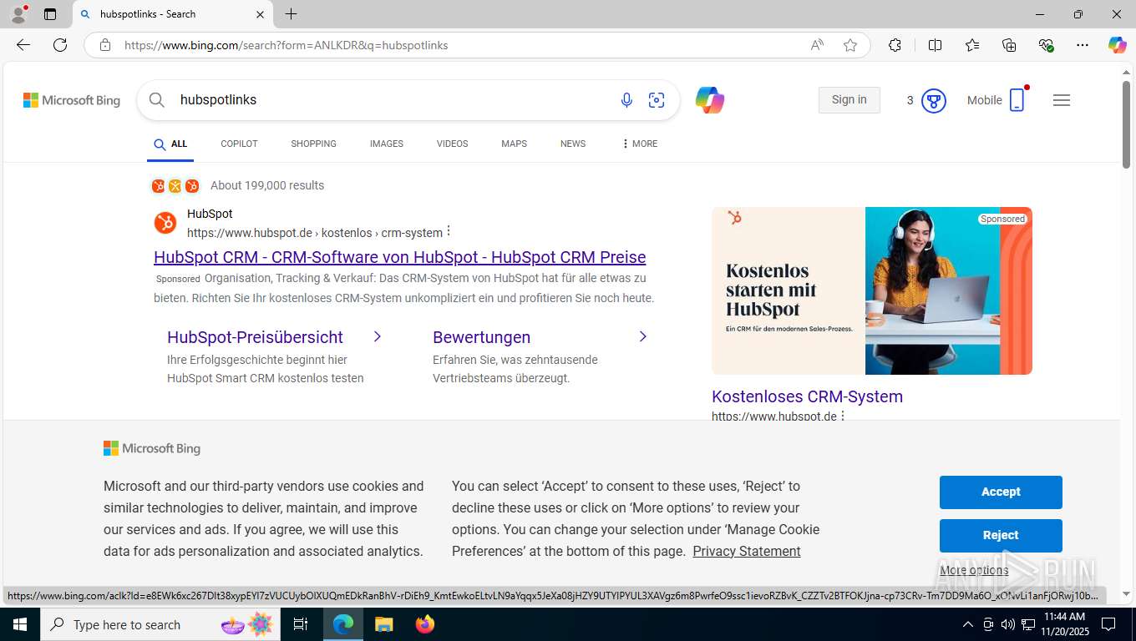
Task: Refresh the Bing page
Action: pyautogui.click(x=60, y=45)
